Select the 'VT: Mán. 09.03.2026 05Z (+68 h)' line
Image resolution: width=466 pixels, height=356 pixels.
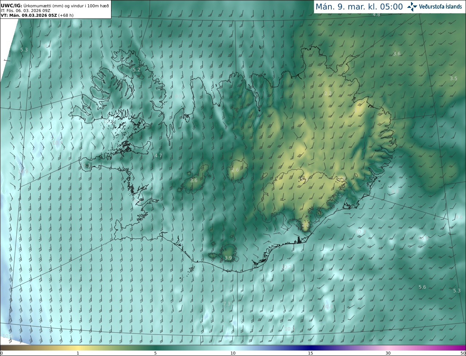tap(37, 15)
